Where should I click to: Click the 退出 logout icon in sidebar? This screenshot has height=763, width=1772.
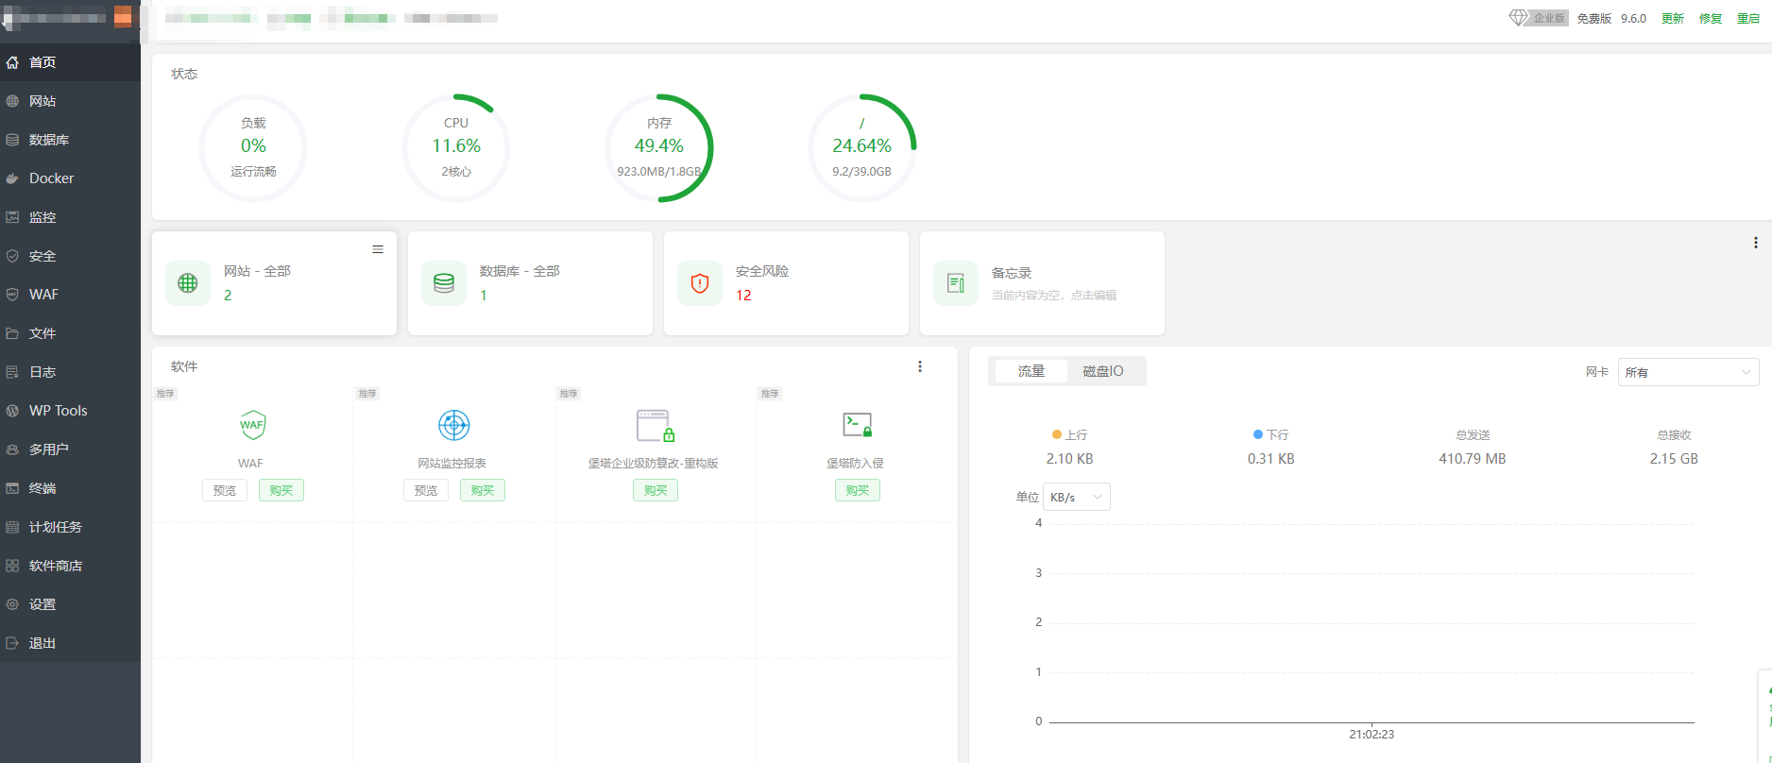pyautogui.click(x=12, y=643)
